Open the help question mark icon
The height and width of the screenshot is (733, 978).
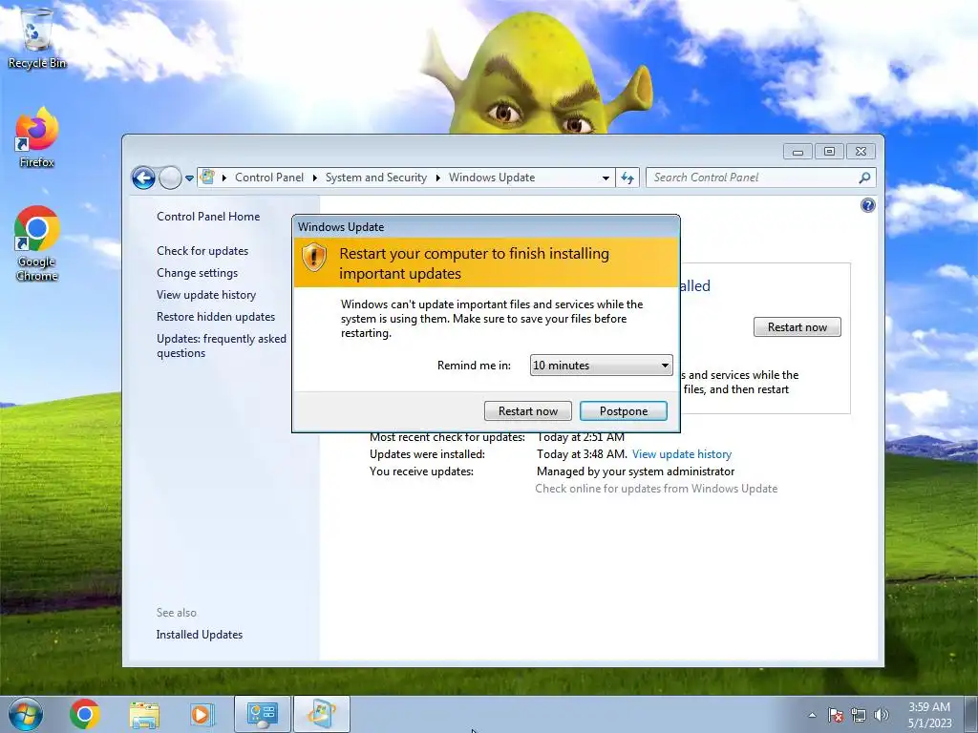coord(867,205)
